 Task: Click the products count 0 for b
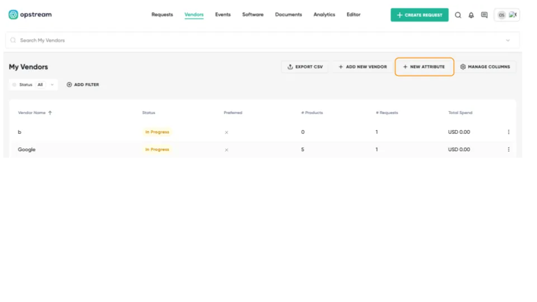pos(303,132)
